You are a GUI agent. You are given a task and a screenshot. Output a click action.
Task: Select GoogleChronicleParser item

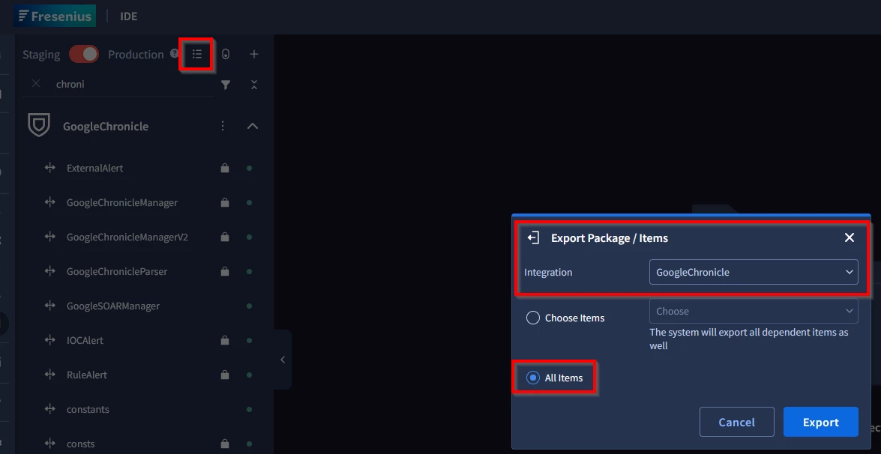pyautogui.click(x=117, y=271)
